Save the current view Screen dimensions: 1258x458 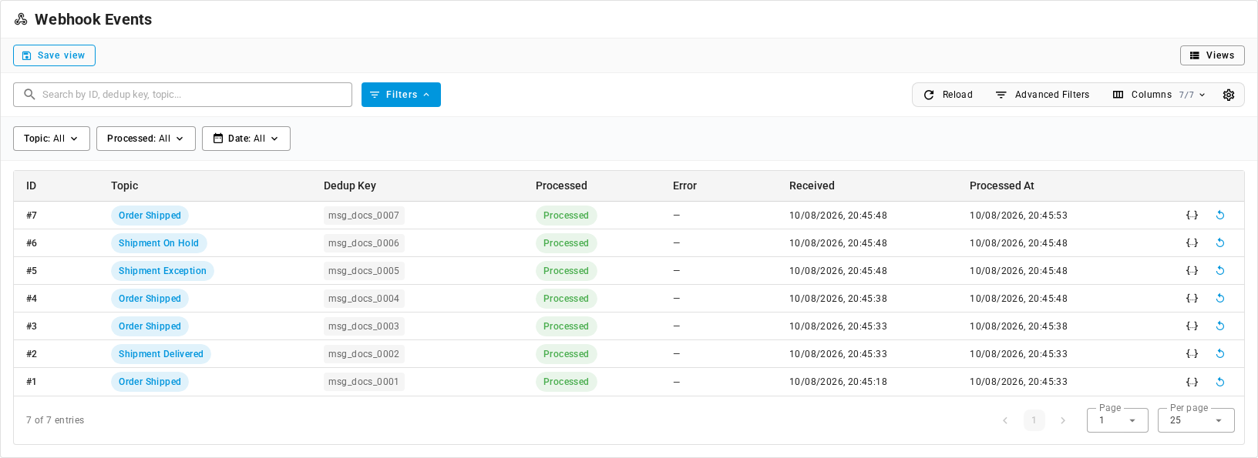(x=54, y=55)
